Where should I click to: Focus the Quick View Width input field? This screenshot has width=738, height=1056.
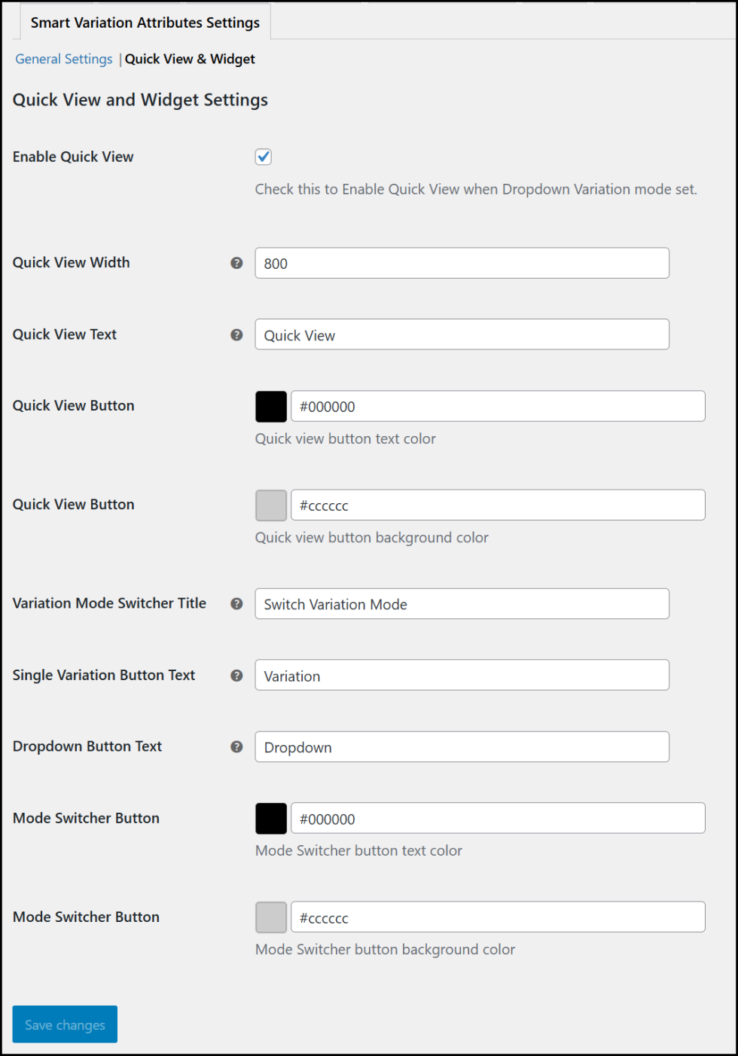462,264
